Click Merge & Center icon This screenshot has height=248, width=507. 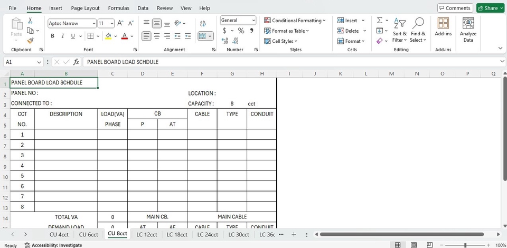tap(202, 36)
